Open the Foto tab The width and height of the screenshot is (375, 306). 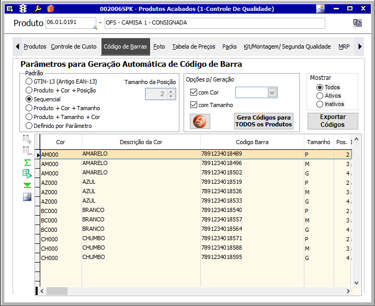(x=159, y=46)
